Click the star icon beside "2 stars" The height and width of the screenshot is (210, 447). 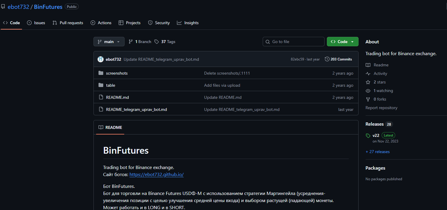click(368, 82)
